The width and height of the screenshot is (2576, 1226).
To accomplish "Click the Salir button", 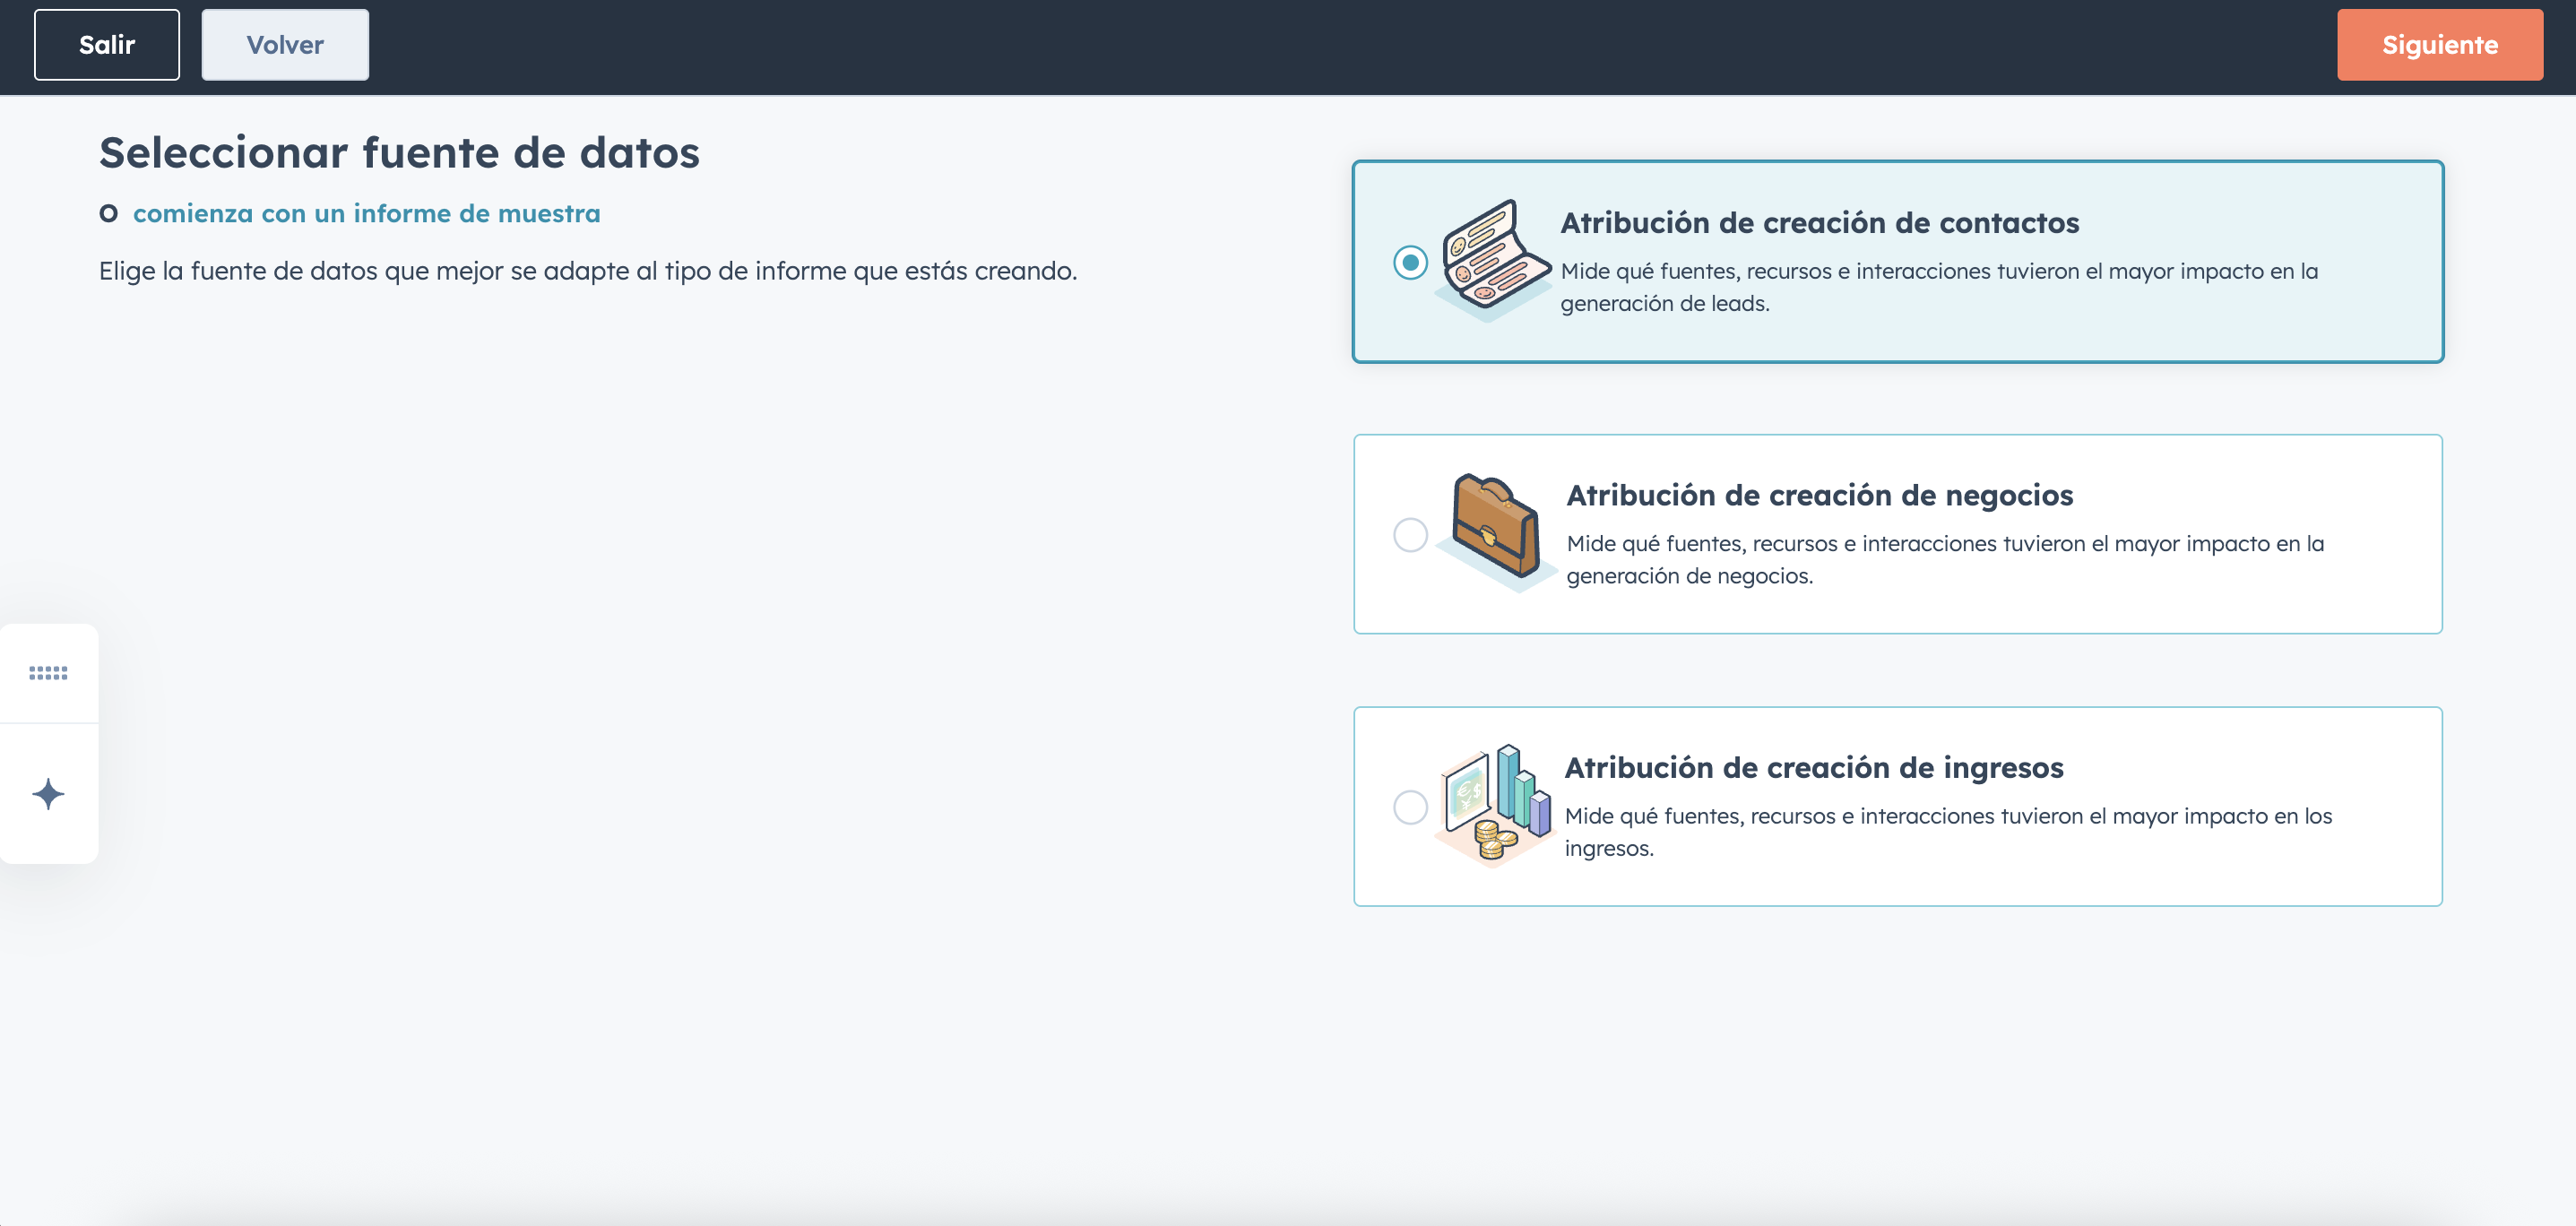I will (x=107, y=45).
